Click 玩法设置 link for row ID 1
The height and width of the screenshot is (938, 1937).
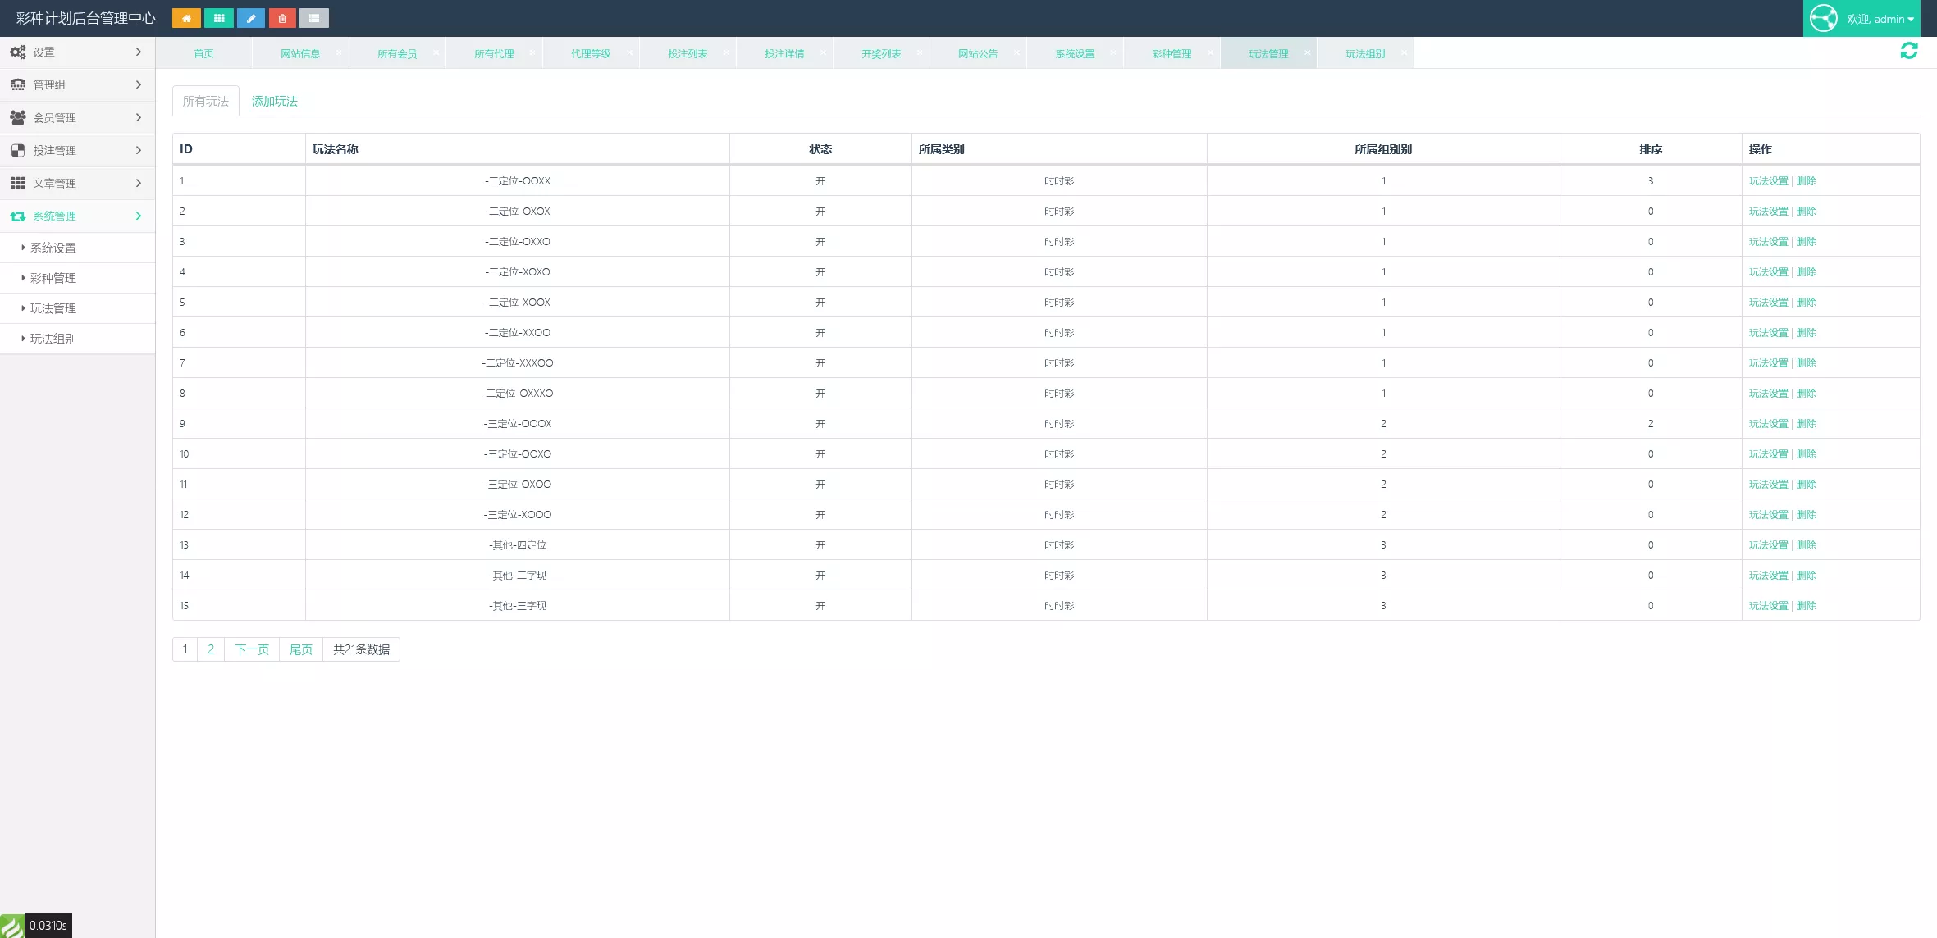(x=1768, y=180)
